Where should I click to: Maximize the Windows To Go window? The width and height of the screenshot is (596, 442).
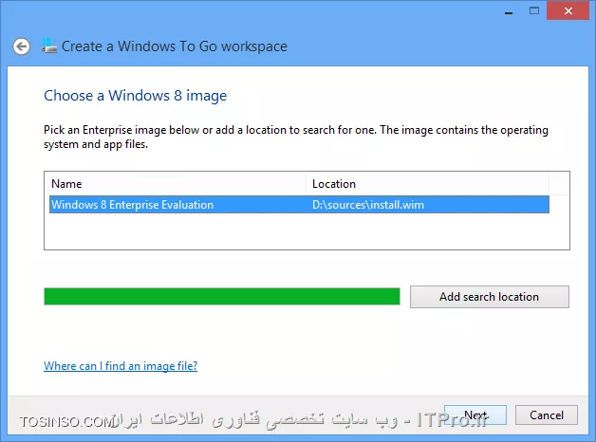534,11
